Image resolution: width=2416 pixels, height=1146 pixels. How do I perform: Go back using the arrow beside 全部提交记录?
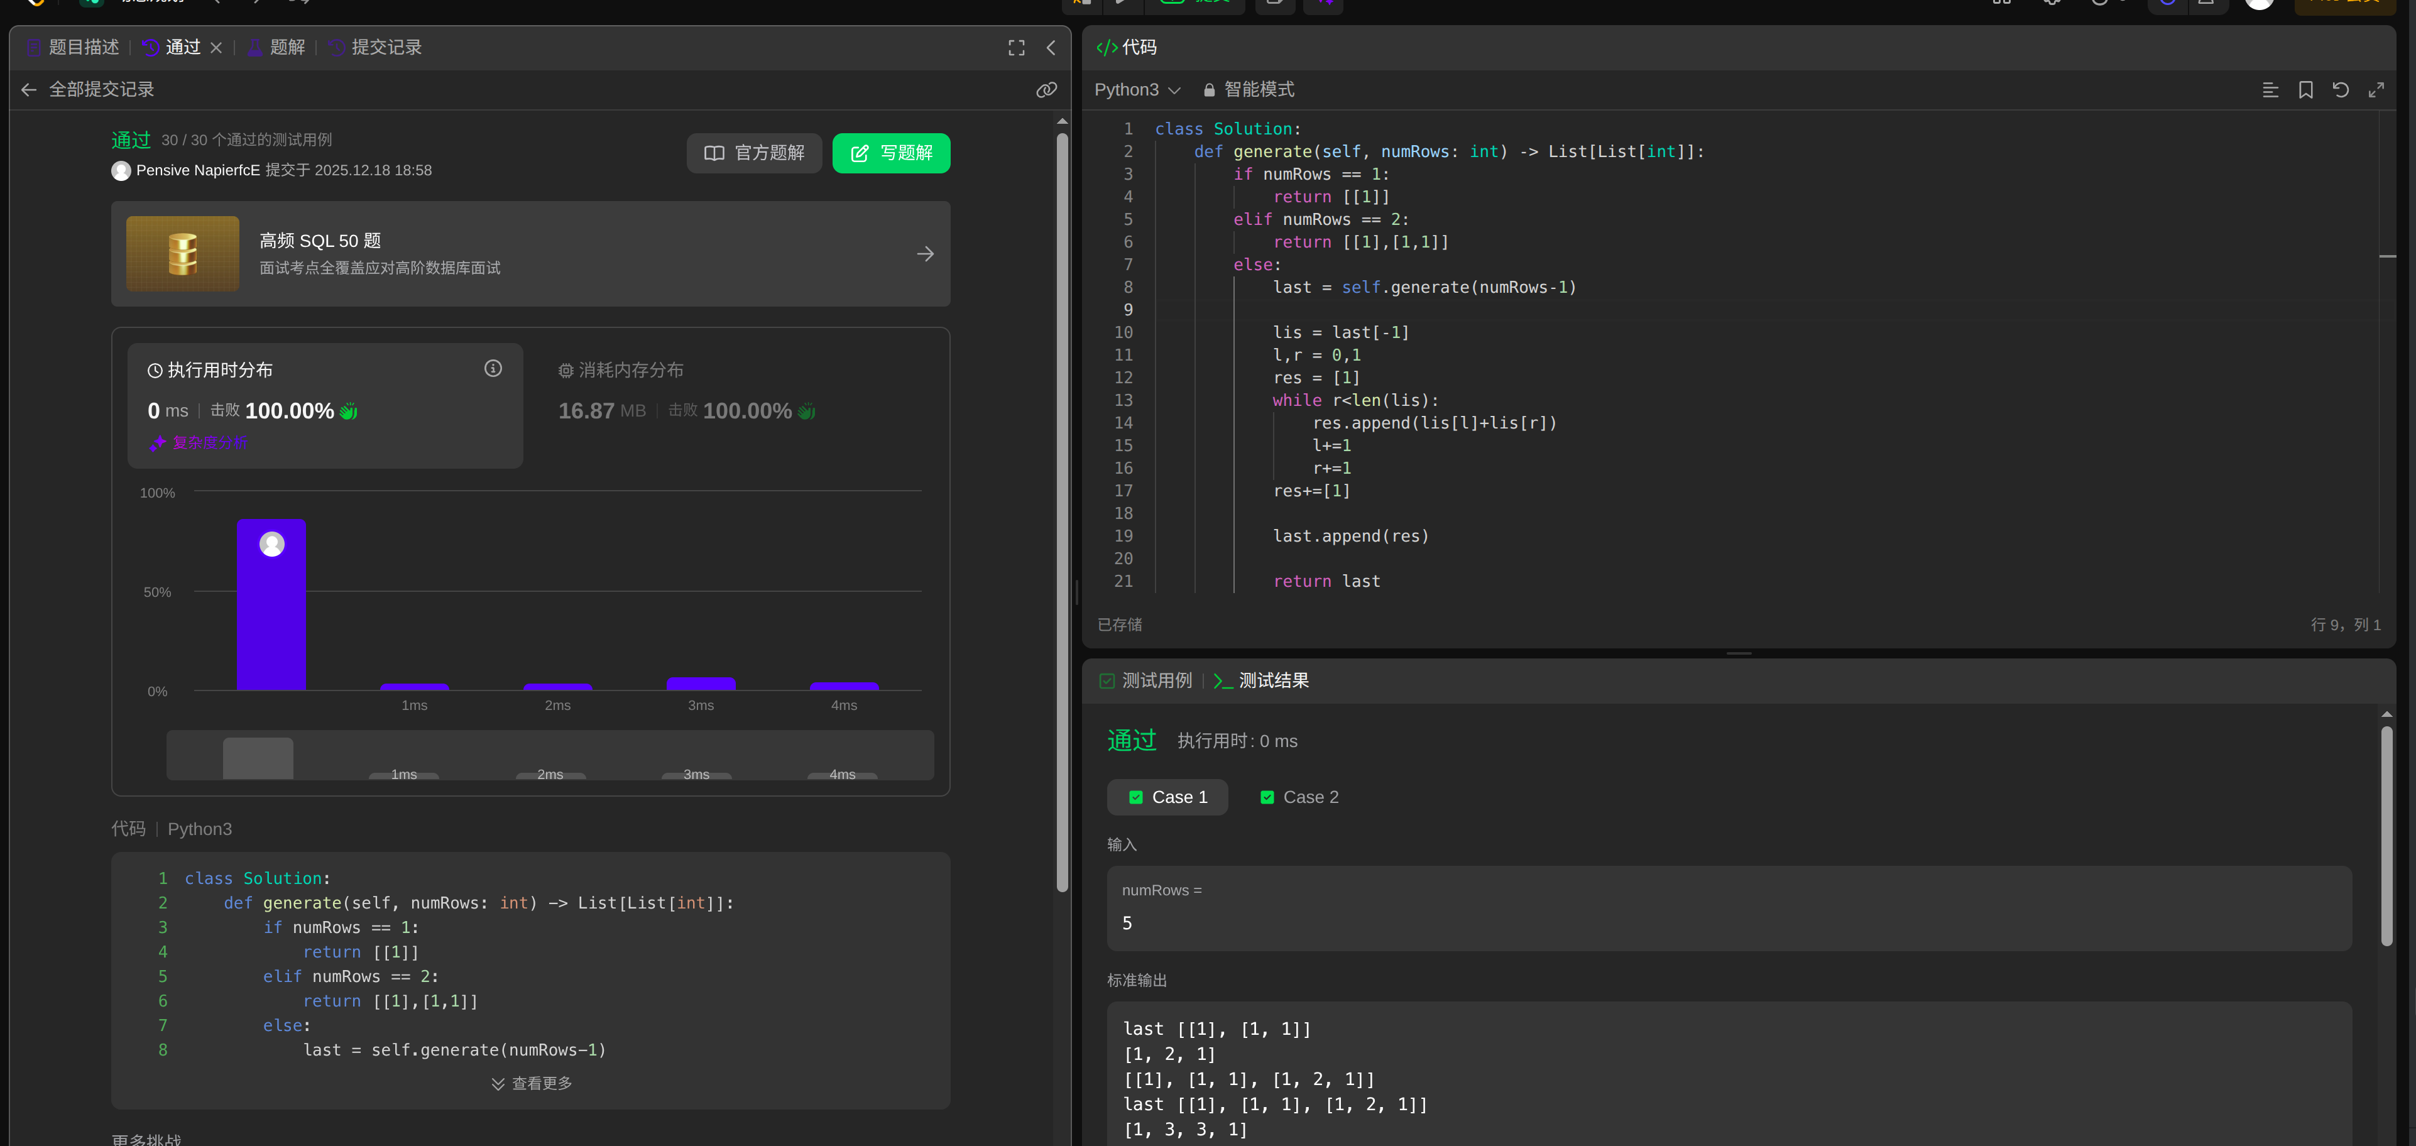click(x=29, y=90)
